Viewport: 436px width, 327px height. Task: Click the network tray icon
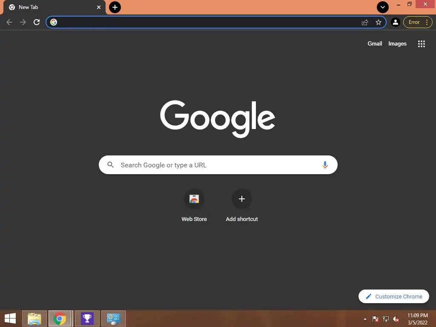click(386, 319)
